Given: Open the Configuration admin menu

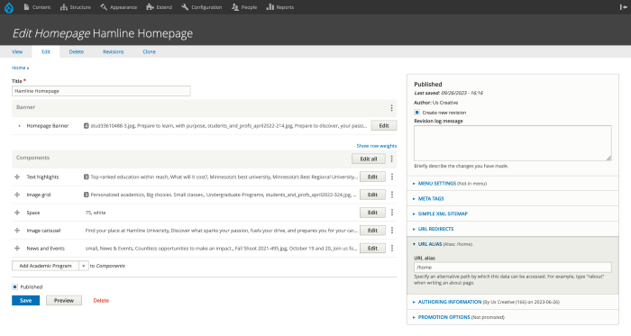Looking at the screenshot, I should pyautogui.click(x=202, y=7).
